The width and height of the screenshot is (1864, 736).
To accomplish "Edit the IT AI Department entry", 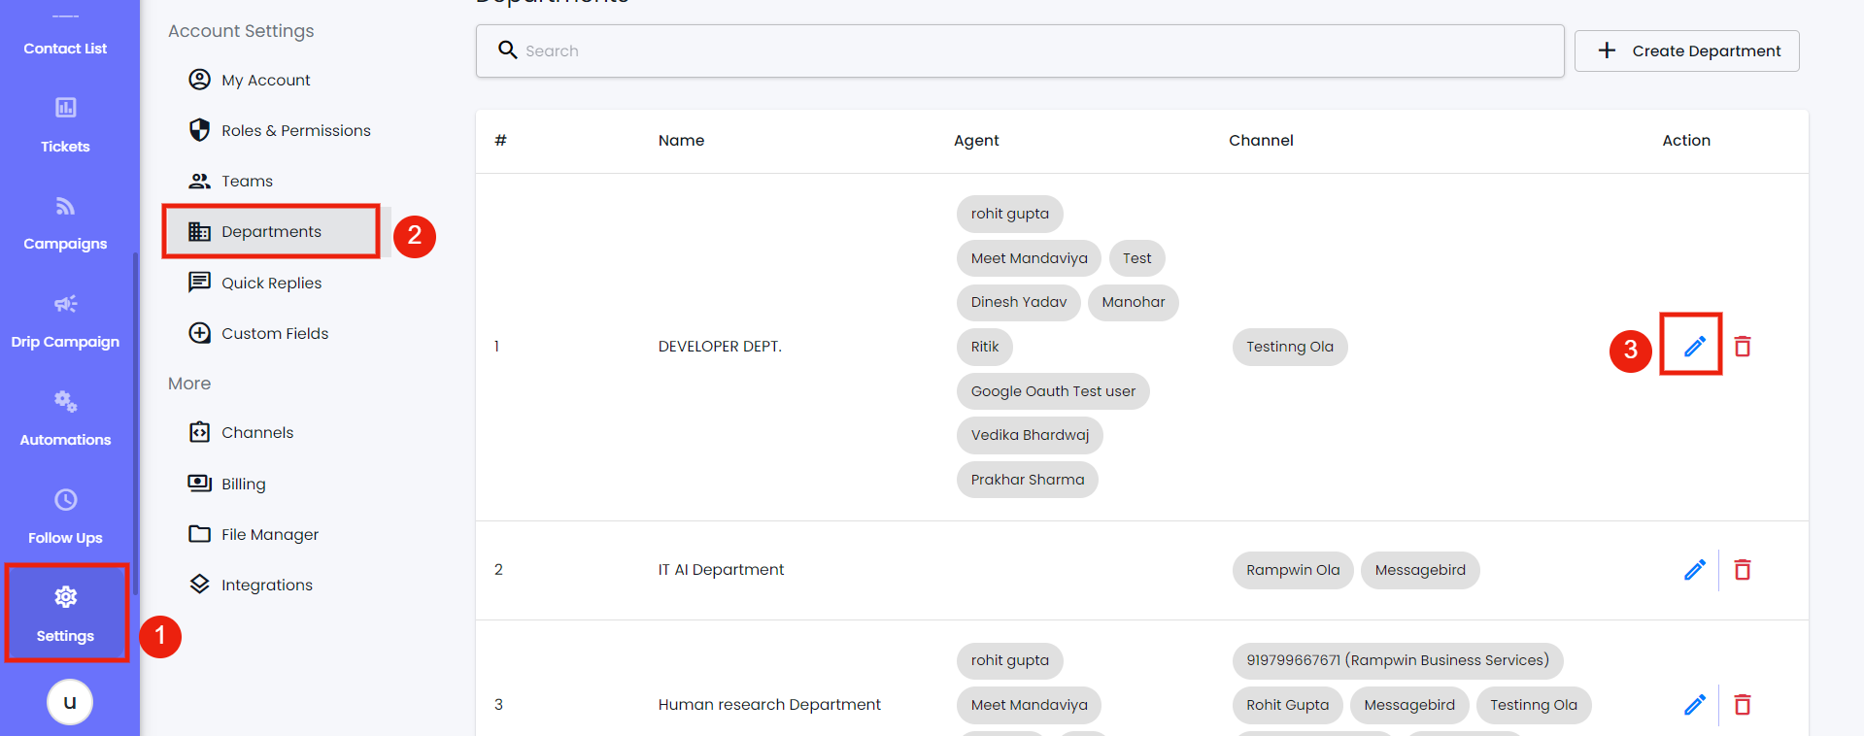I will 1694,570.
